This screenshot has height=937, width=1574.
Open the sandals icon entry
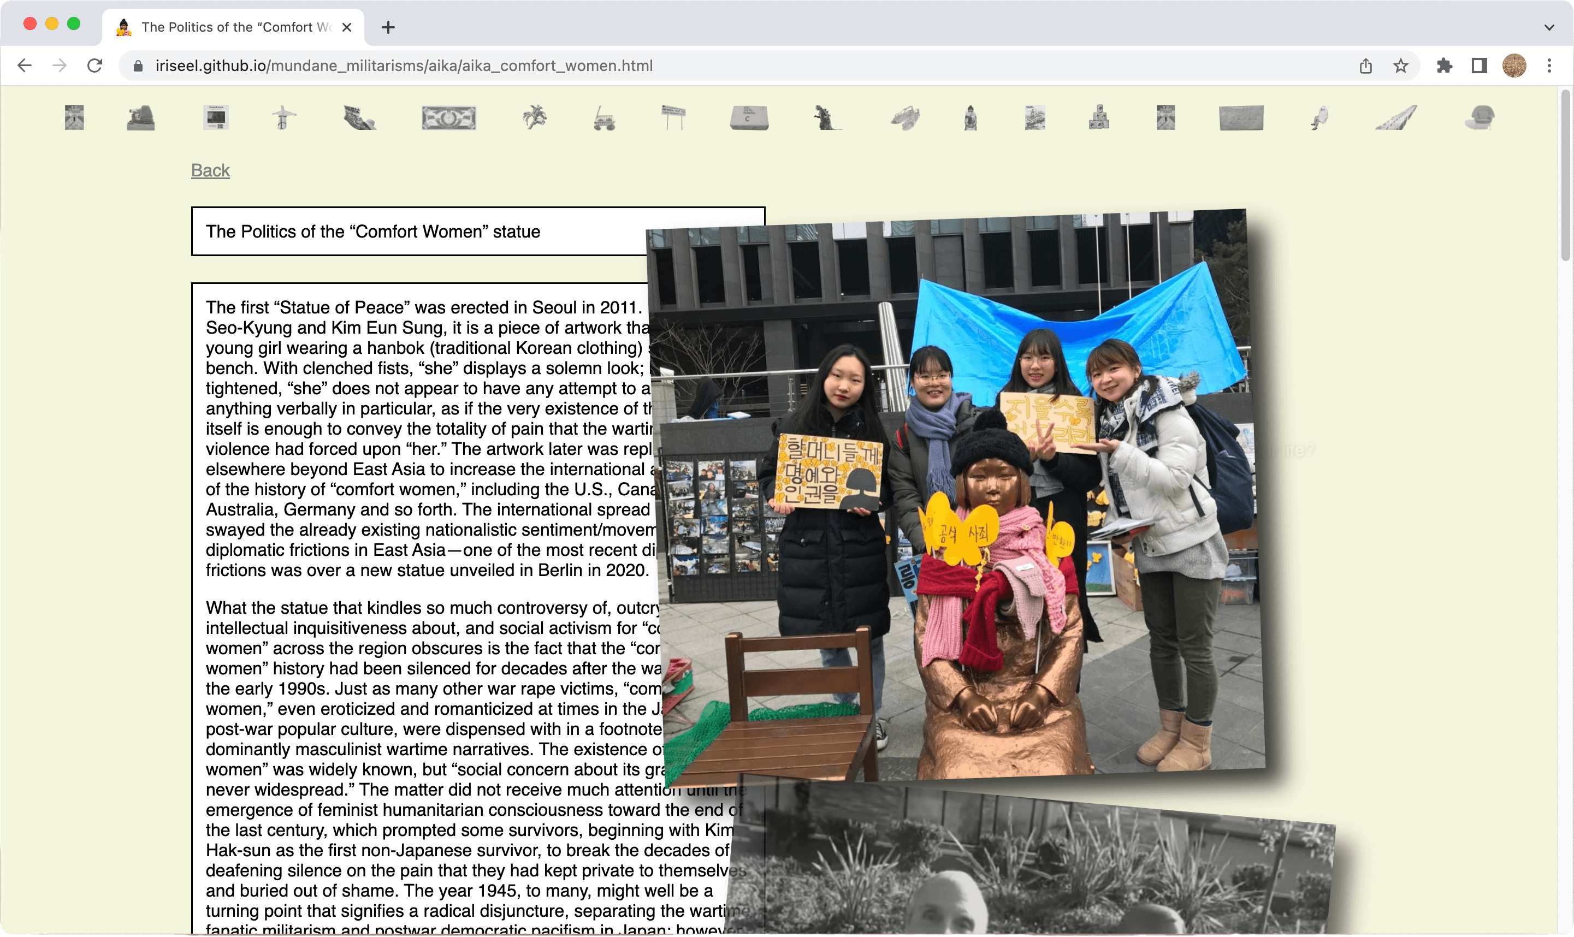click(905, 118)
